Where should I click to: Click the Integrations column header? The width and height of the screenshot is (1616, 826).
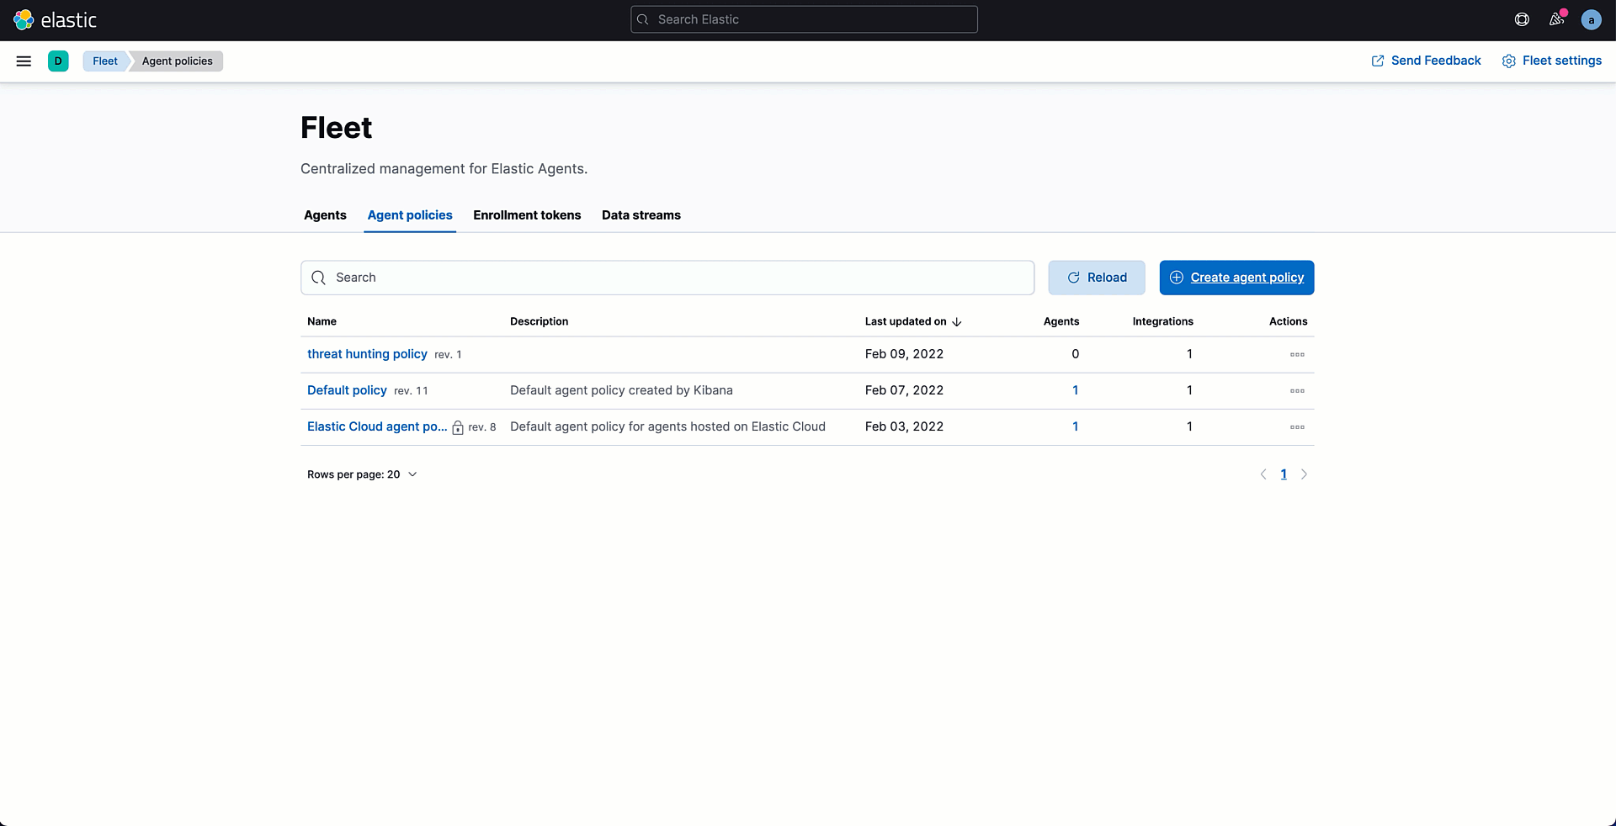pyautogui.click(x=1162, y=321)
